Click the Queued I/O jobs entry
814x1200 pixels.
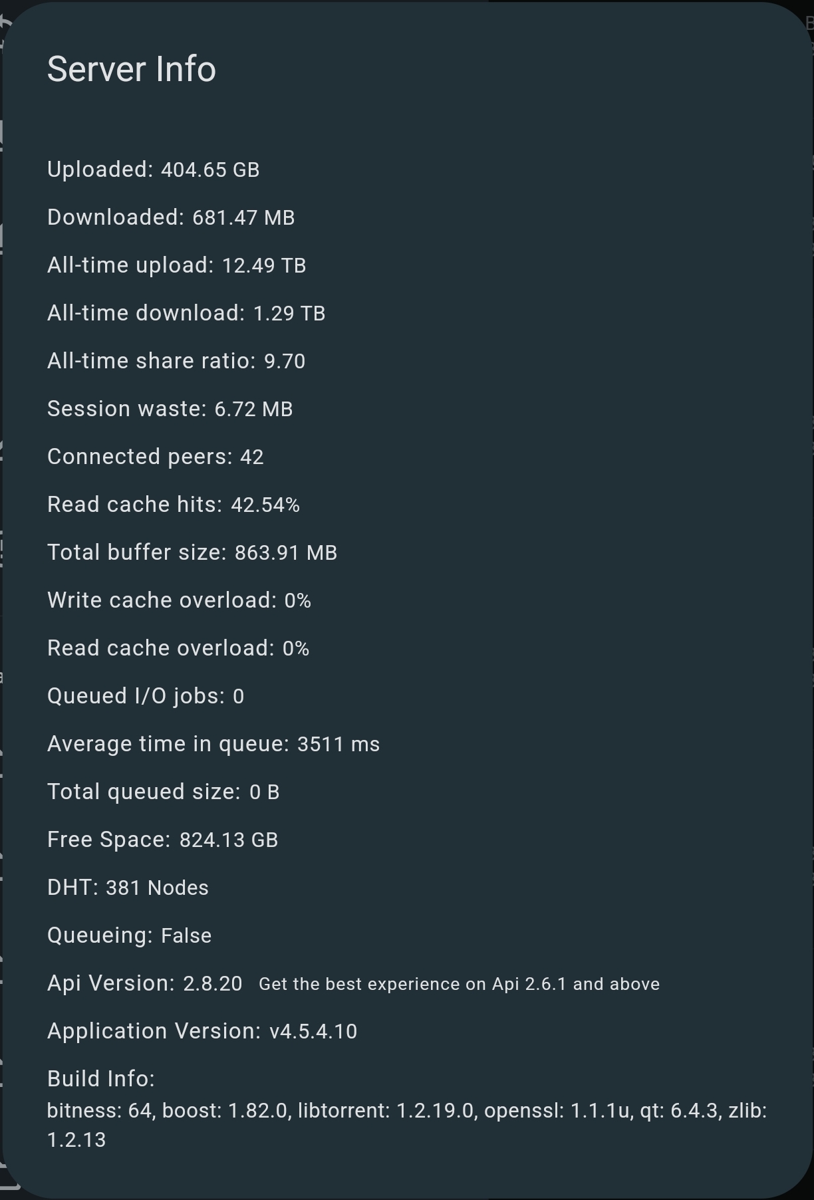click(x=146, y=696)
